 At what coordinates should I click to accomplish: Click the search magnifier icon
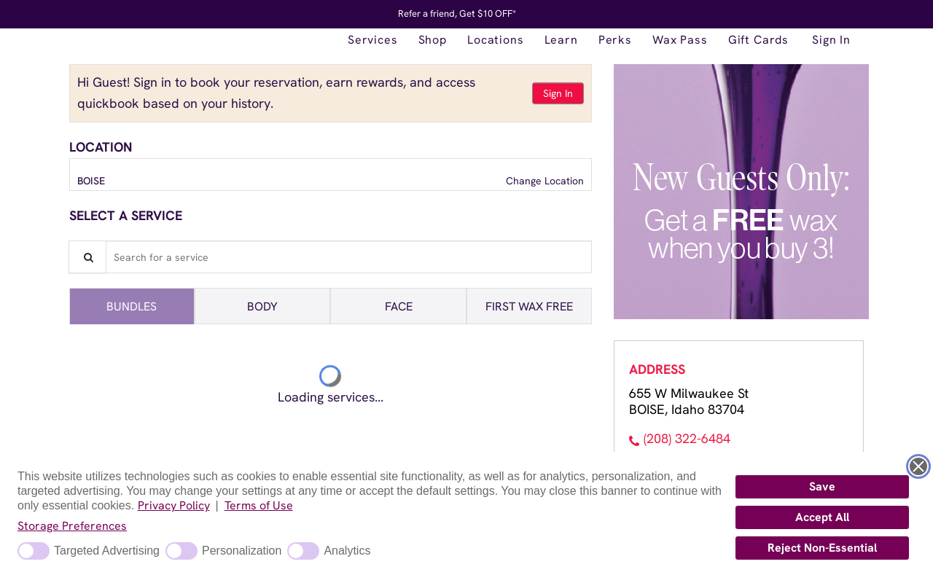[88, 257]
